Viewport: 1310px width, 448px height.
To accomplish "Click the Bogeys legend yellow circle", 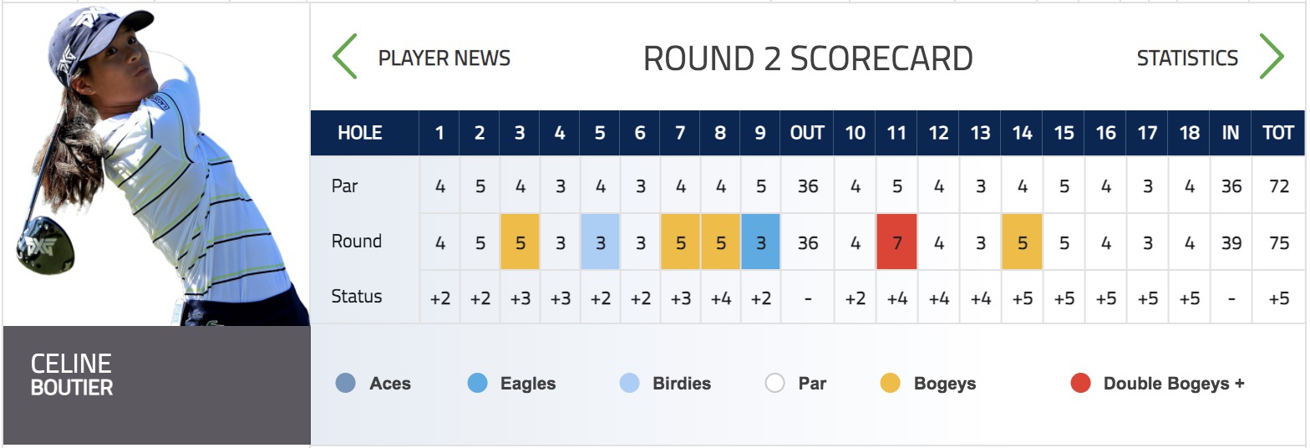I will tap(891, 384).
